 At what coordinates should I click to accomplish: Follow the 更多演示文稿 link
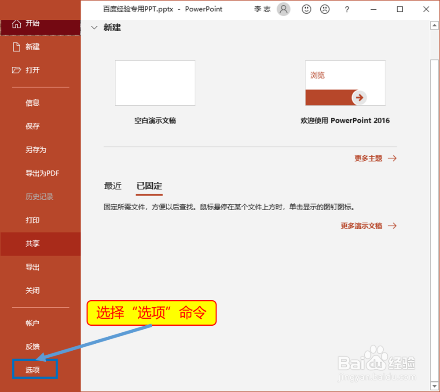point(369,226)
